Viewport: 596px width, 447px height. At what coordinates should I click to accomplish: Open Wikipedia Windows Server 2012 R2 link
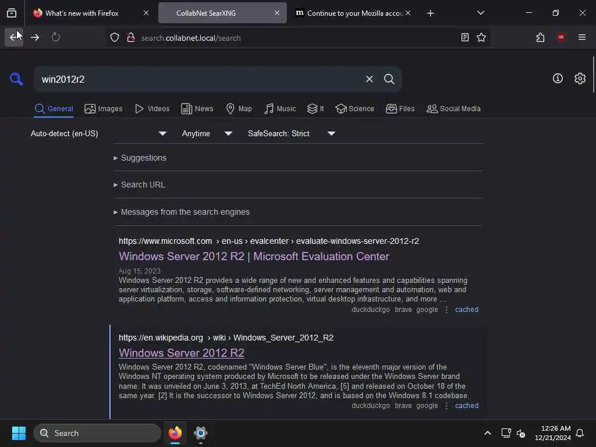(x=182, y=353)
